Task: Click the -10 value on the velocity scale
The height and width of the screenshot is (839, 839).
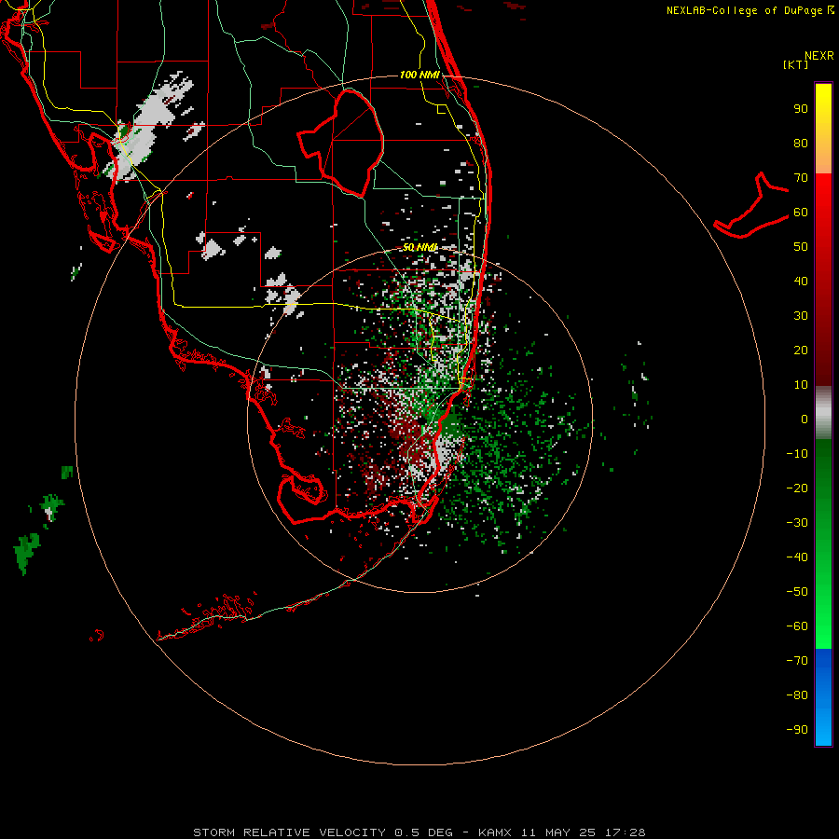Action: point(797,454)
